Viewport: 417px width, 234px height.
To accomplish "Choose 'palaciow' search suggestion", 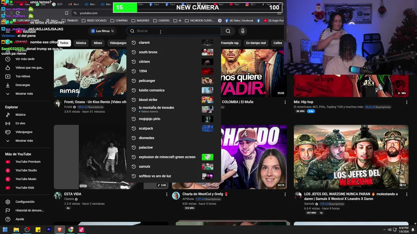I will click(174, 148).
